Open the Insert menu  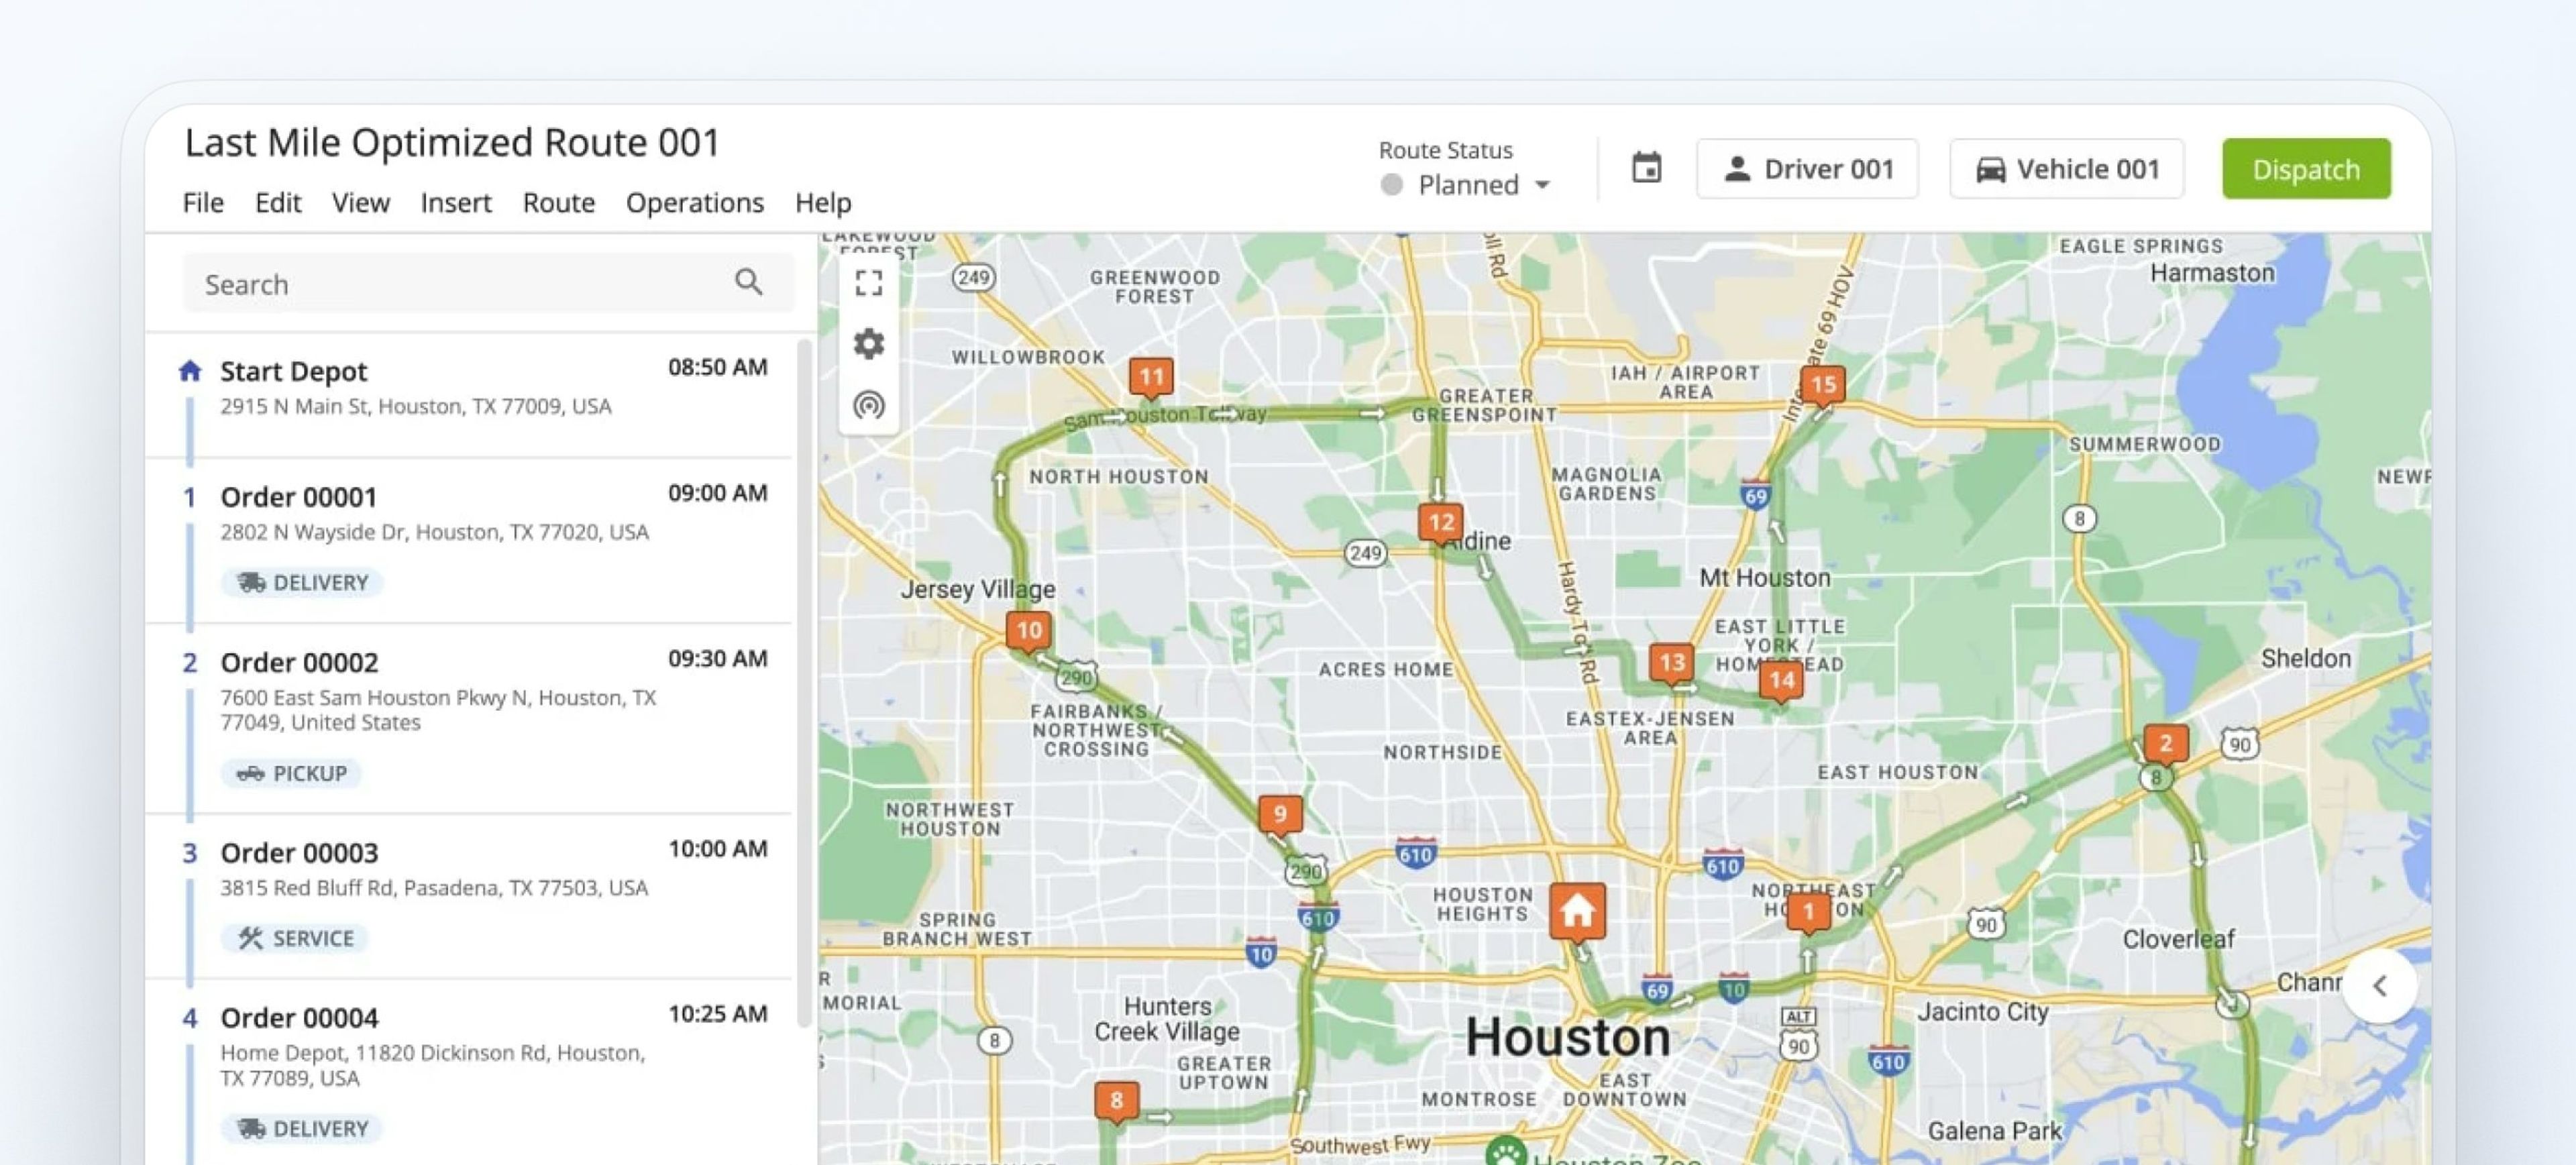456,203
